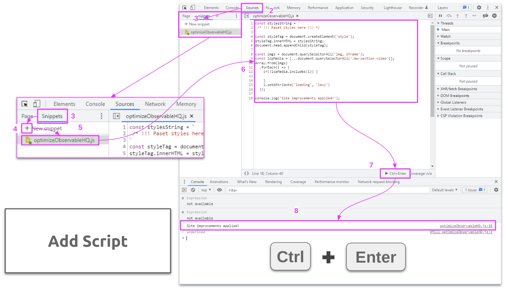The width and height of the screenshot is (508, 289).
Task: Show the console sidebar icon
Action: click(185, 190)
